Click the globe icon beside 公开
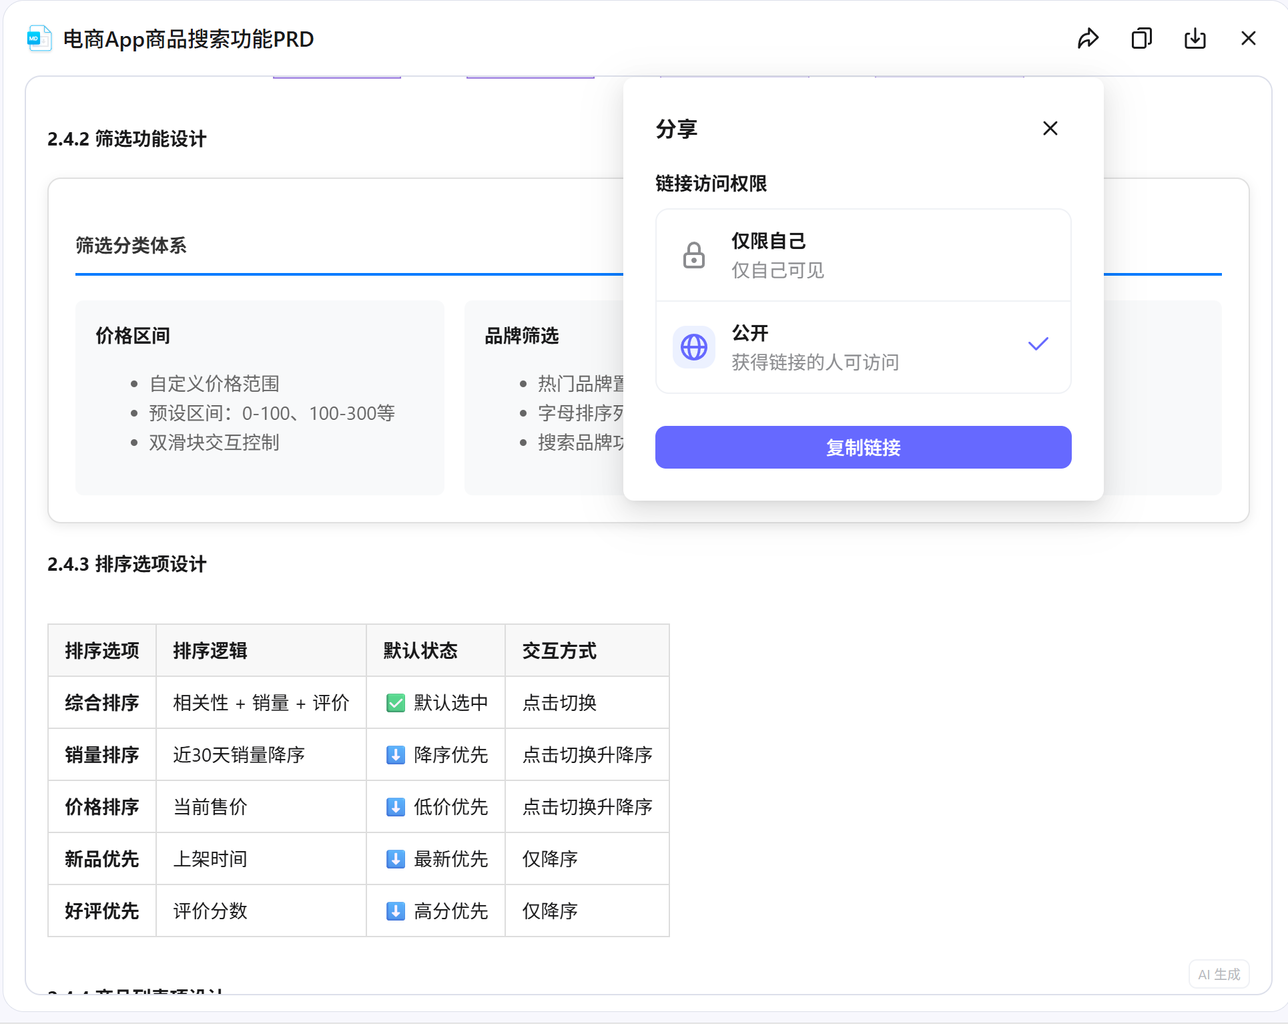Screen dimensions: 1288x1024 point(693,346)
